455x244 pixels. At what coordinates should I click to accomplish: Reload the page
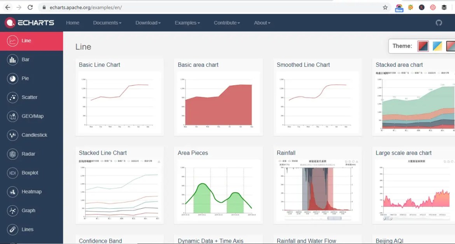pos(30,7)
